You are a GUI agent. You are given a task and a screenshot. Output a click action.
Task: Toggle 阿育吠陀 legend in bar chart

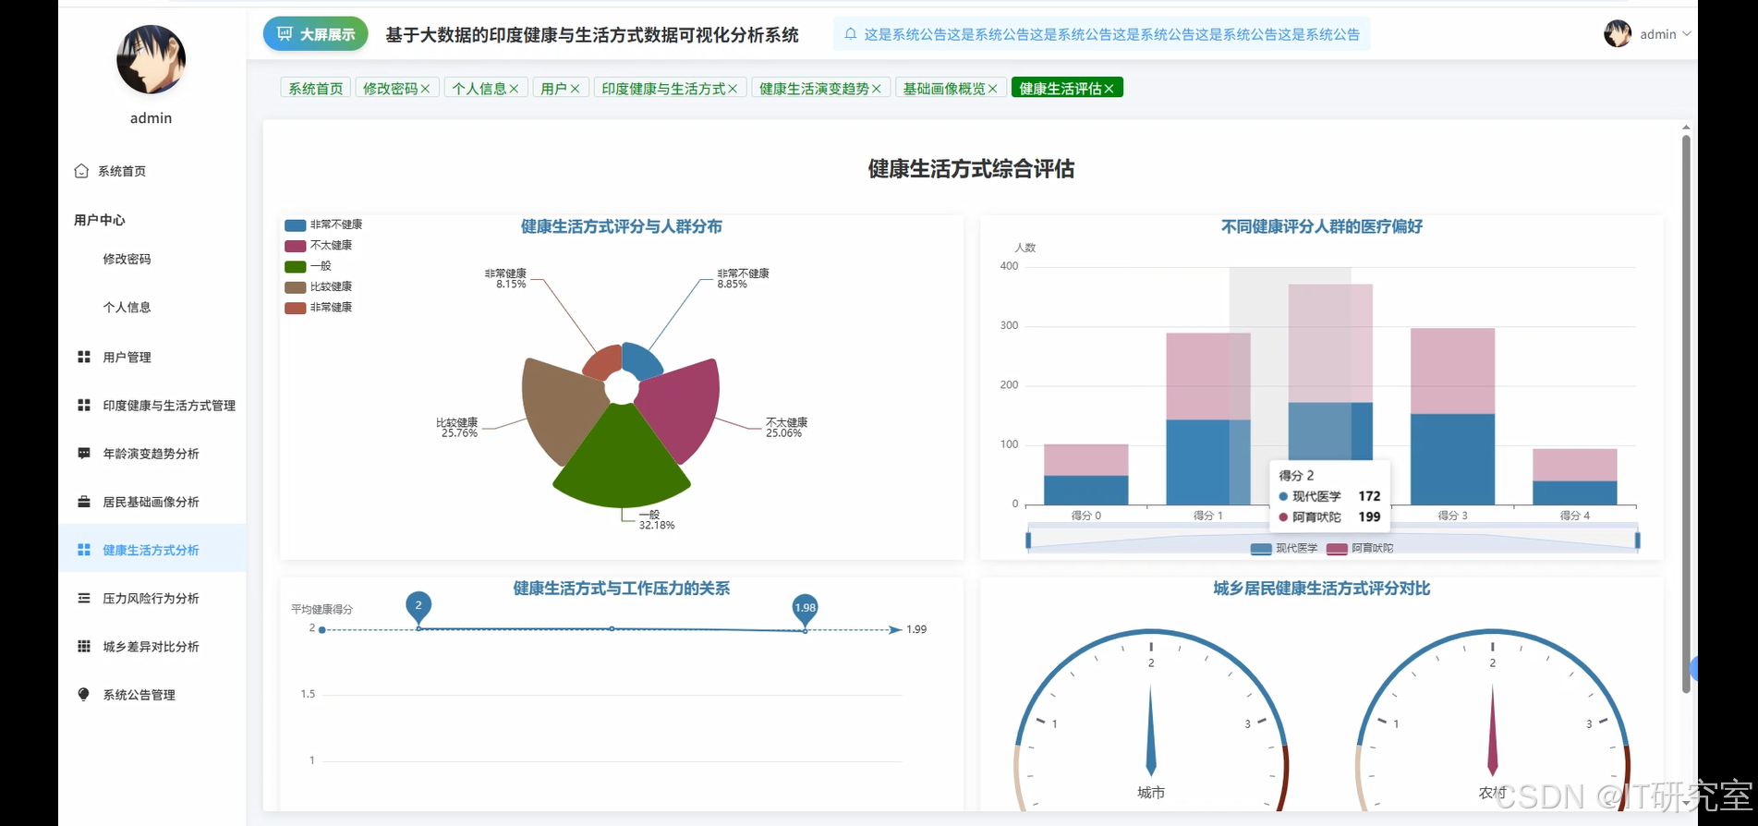point(1360,549)
